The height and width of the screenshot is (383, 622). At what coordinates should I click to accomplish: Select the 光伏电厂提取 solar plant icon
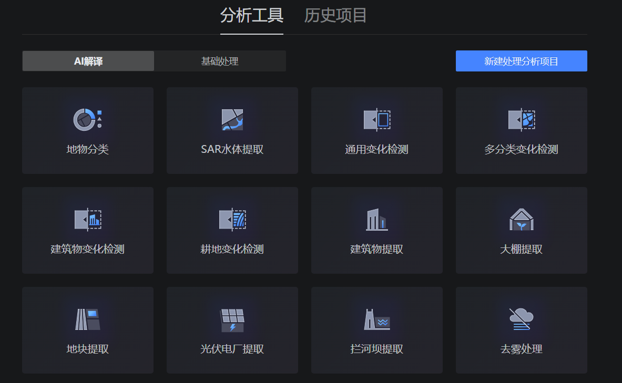coord(232,319)
